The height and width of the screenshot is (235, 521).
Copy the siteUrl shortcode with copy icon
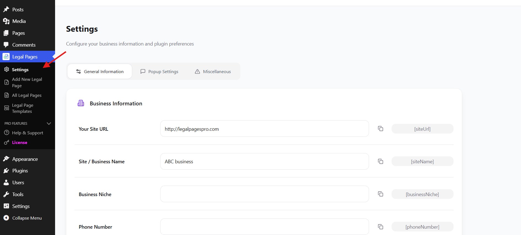coord(381,129)
